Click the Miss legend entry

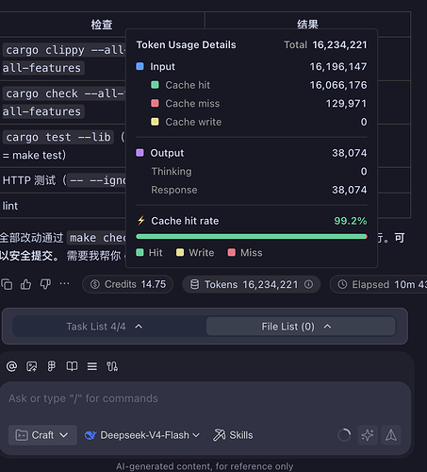245,253
